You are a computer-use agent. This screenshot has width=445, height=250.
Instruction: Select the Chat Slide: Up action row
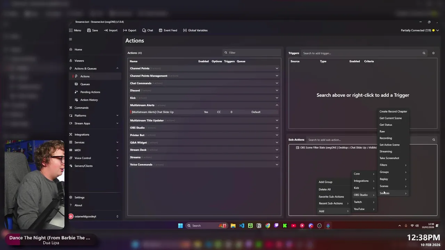pos(204,112)
